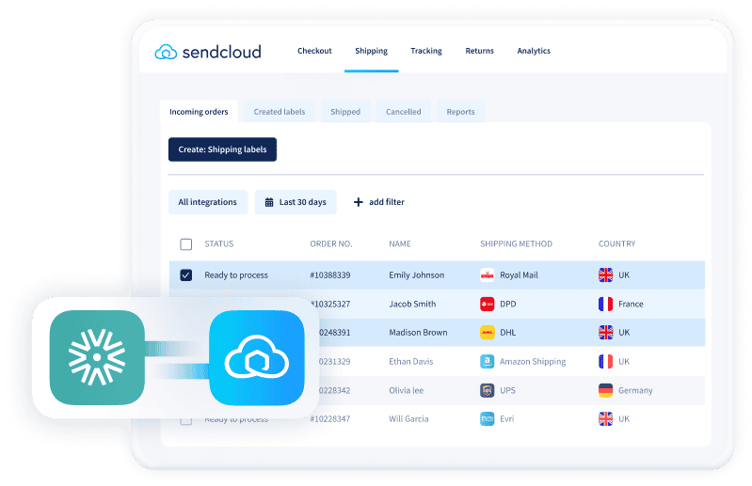This screenshot has width=752, height=486.
Task: Sort by the STATUS column header
Action: tap(219, 243)
